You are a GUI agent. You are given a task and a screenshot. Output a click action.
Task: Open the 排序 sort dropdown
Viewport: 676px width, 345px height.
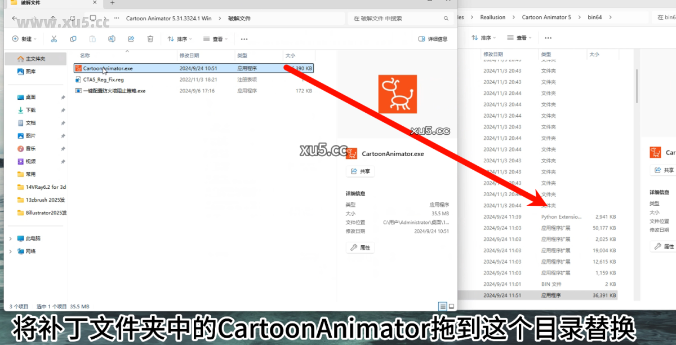click(x=178, y=39)
